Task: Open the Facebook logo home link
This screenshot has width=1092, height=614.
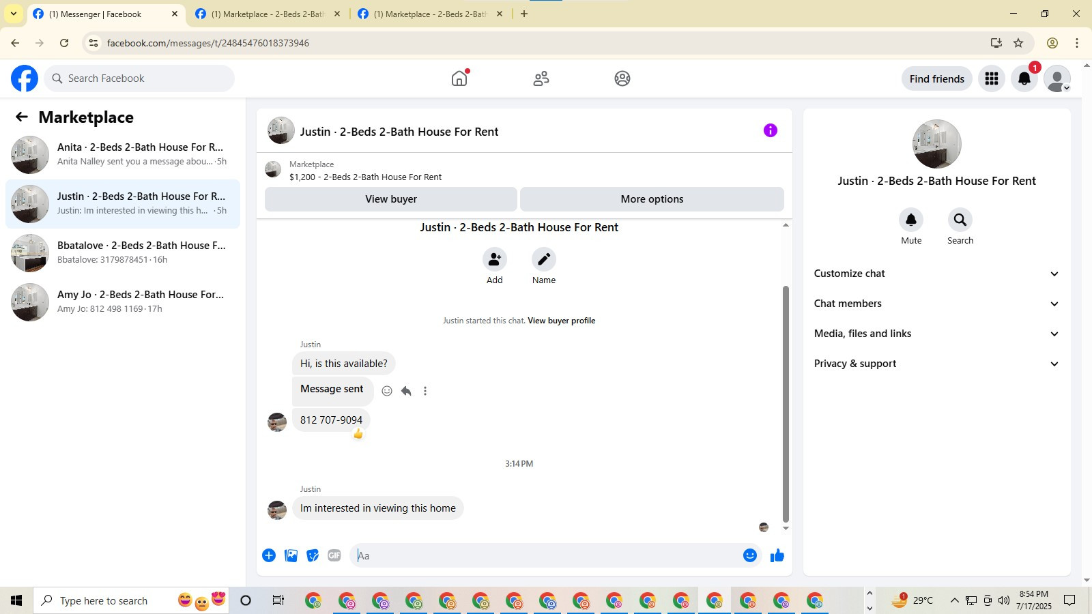Action: [25, 78]
